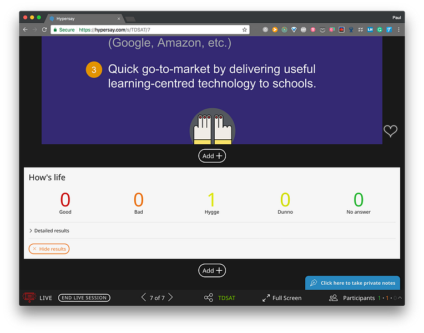Click the blue T extension icon
424x333 pixels.
click(x=389, y=30)
